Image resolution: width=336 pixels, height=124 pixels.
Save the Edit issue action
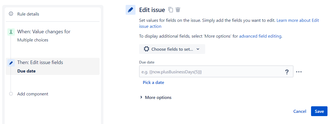[319, 111]
